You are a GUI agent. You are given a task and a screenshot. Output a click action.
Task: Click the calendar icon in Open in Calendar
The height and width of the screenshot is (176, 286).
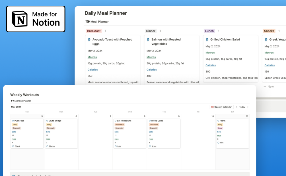tap(212, 107)
